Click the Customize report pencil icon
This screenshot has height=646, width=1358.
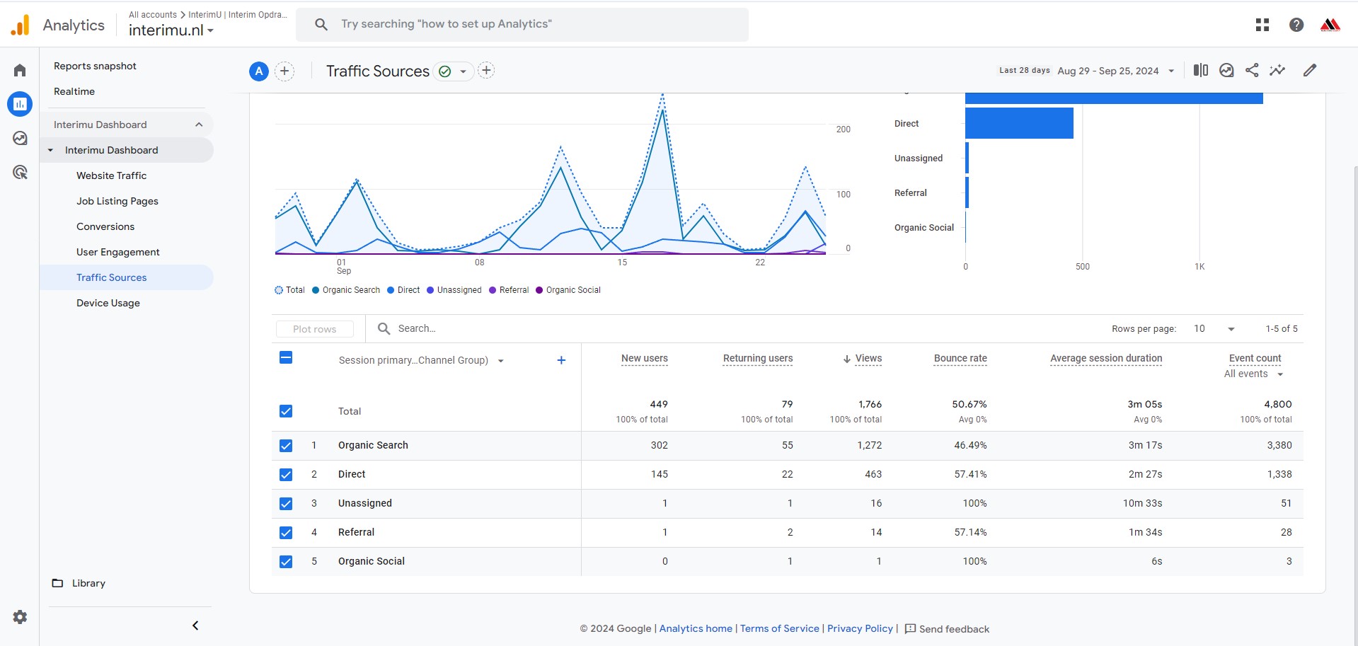point(1310,70)
